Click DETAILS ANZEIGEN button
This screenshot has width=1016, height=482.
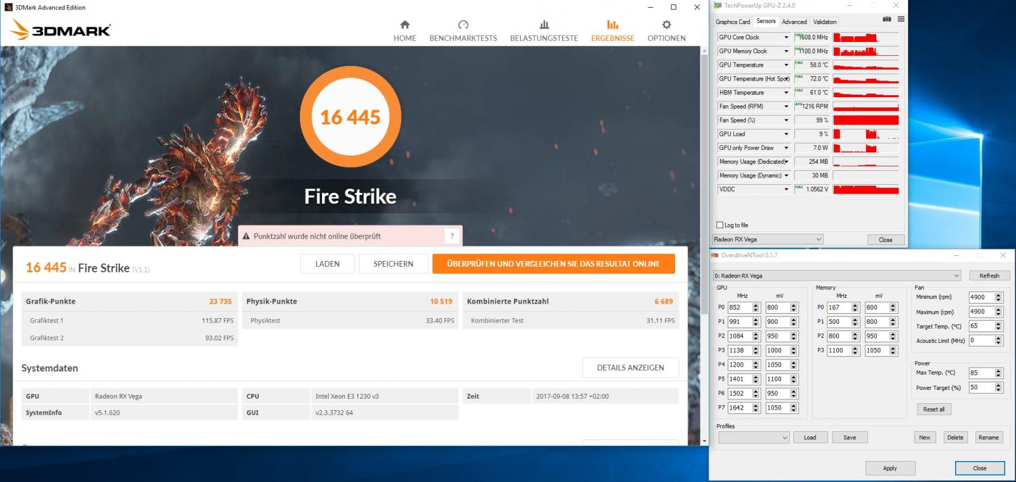tap(630, 368)
